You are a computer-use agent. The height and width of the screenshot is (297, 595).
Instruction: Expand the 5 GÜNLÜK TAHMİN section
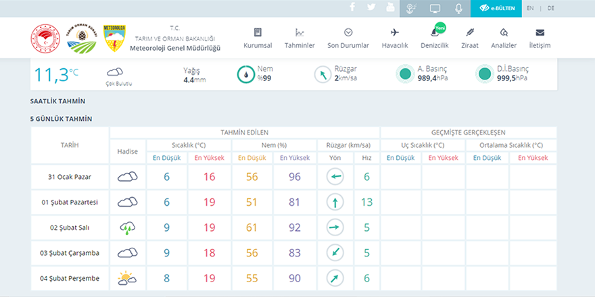pos(61,119)
